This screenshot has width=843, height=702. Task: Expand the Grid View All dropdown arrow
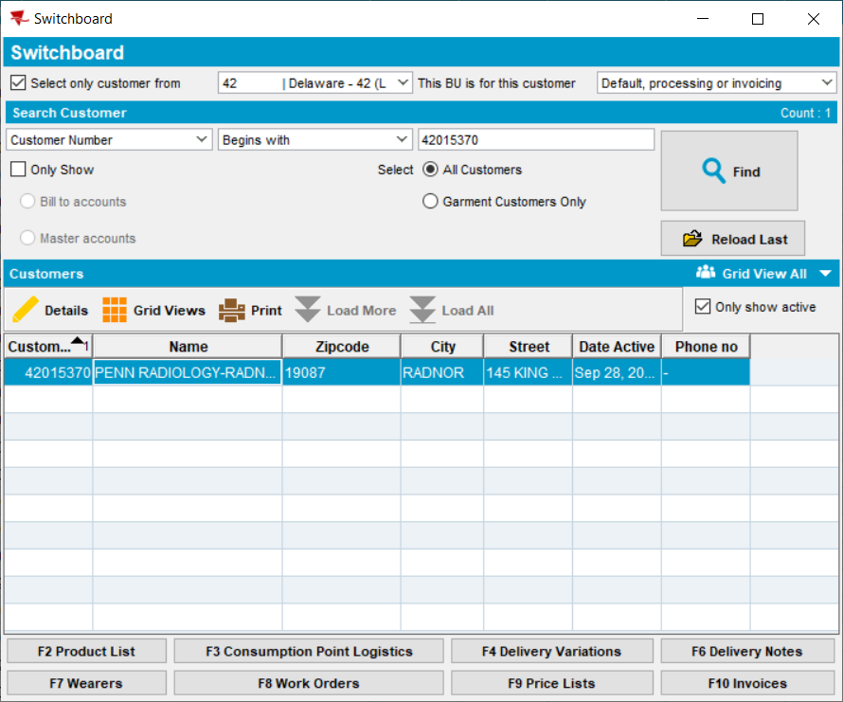825,274
